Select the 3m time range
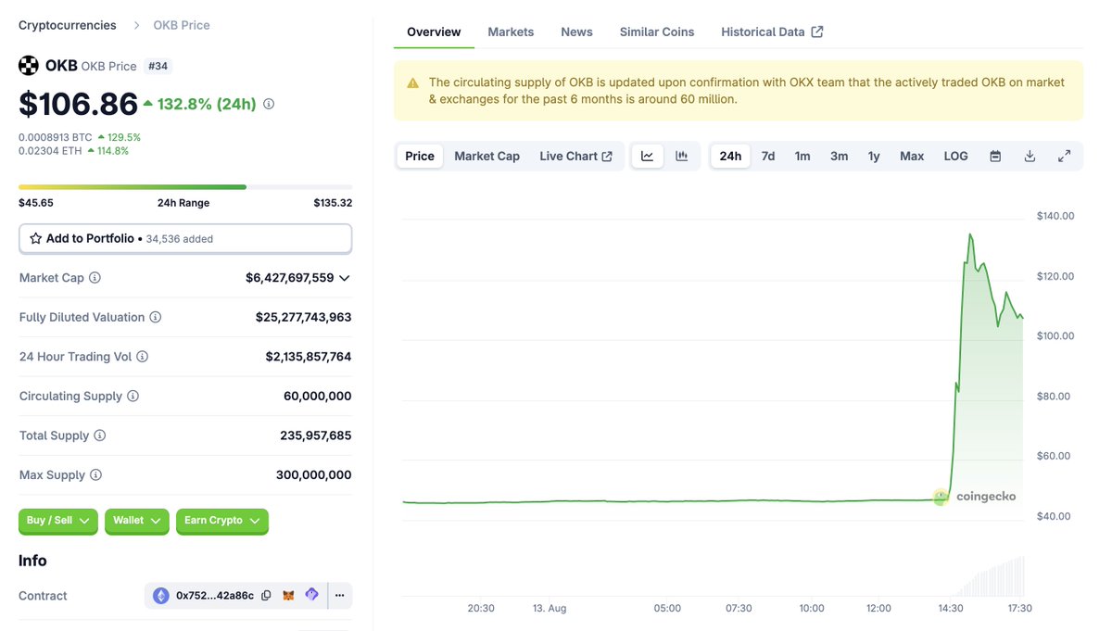The height and width of the screenshot is (631, 1112). (840, 156)
